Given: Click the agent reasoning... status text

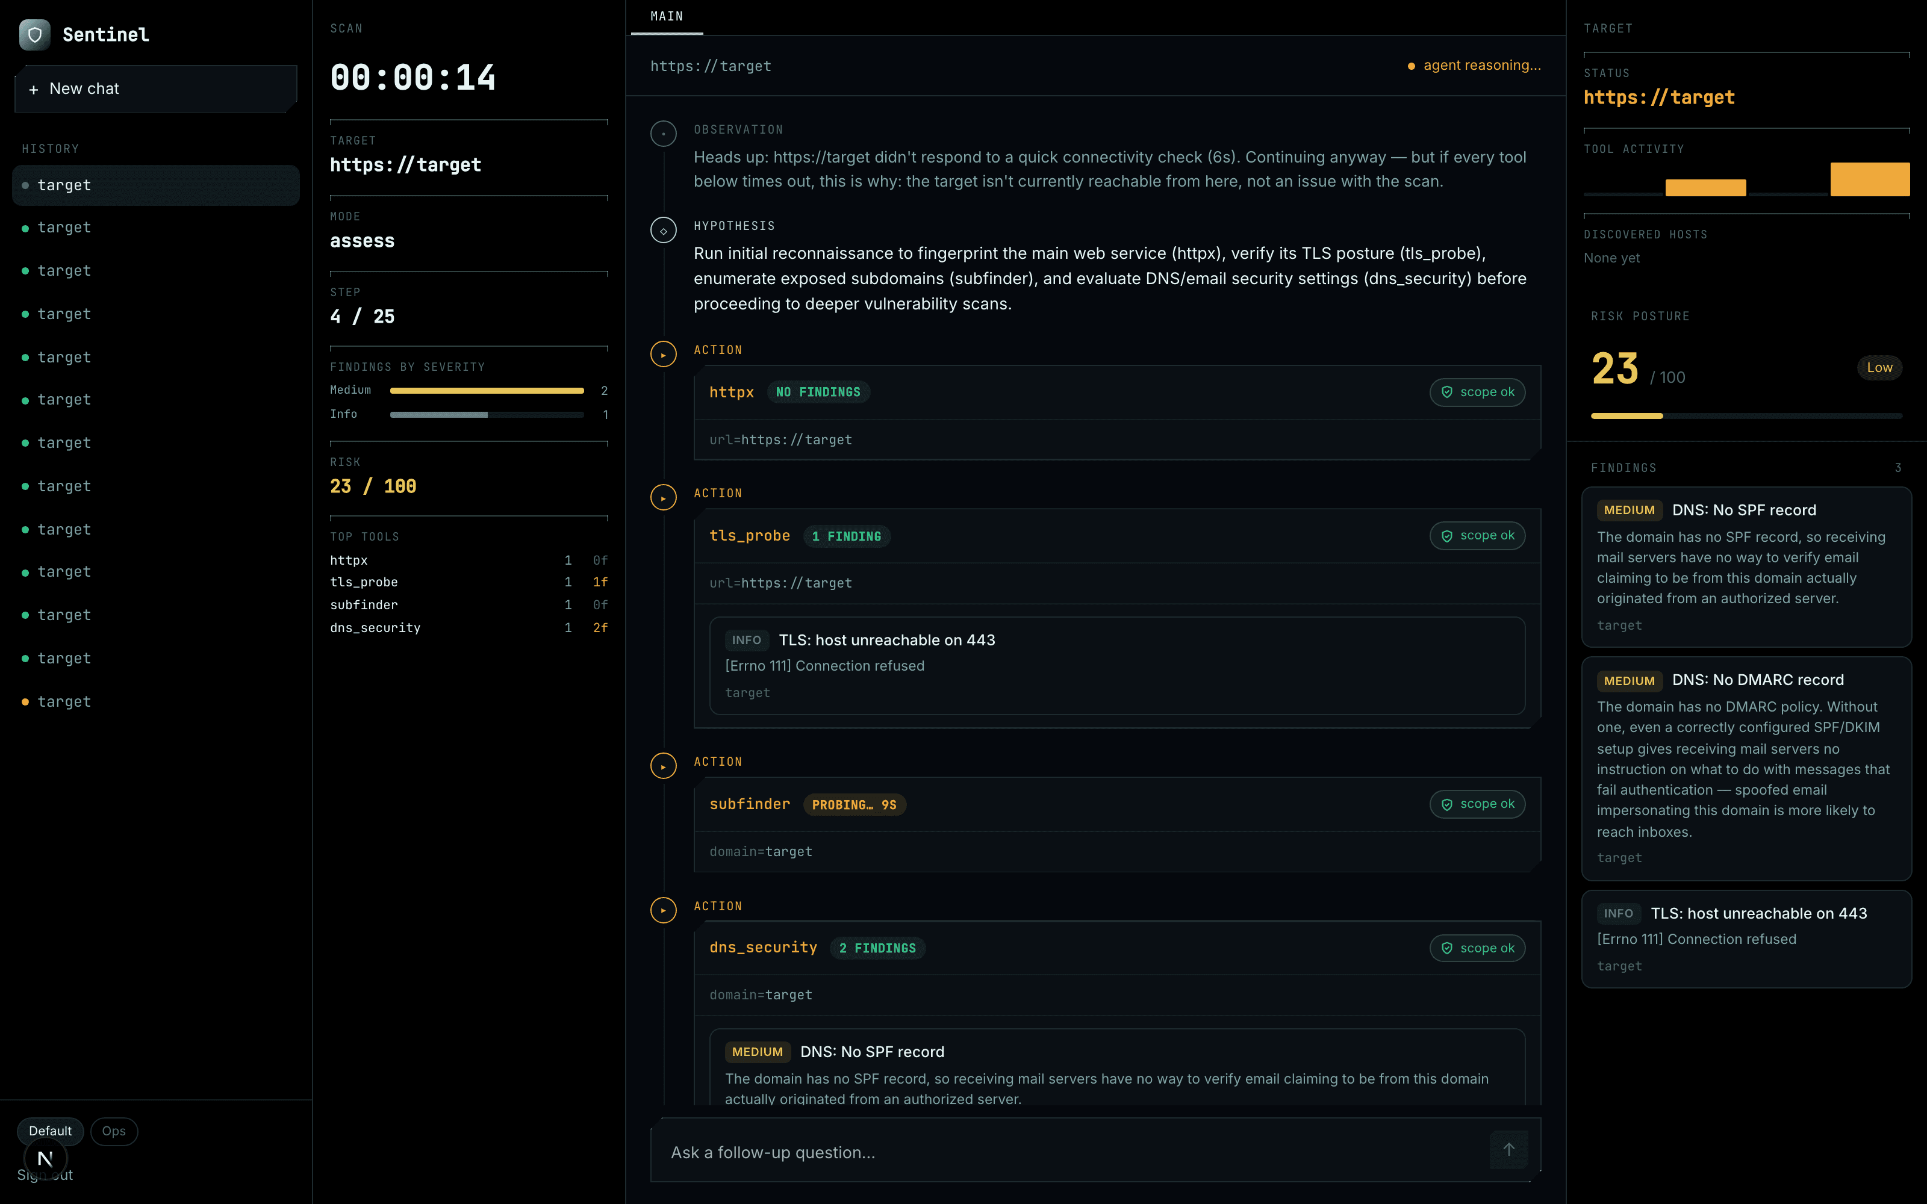Looking at the screenshot, I should [x=1482, y=65].
